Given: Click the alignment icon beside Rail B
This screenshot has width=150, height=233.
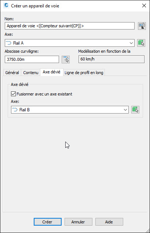Looking at the screenshot, I should 15,110.
